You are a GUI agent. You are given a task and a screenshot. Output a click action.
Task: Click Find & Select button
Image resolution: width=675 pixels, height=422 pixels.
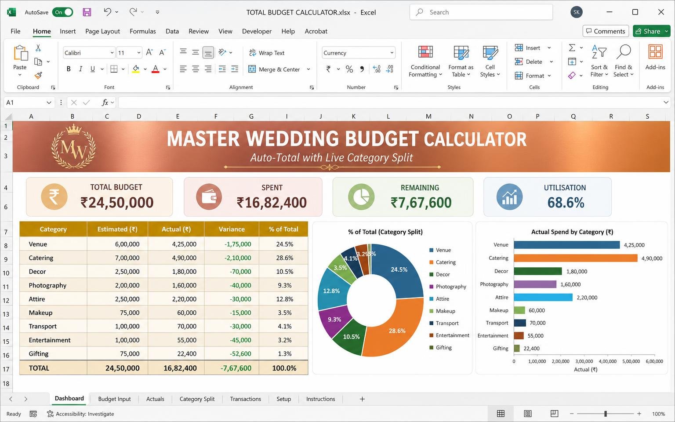pyautogui.click(x=624, y=61)
